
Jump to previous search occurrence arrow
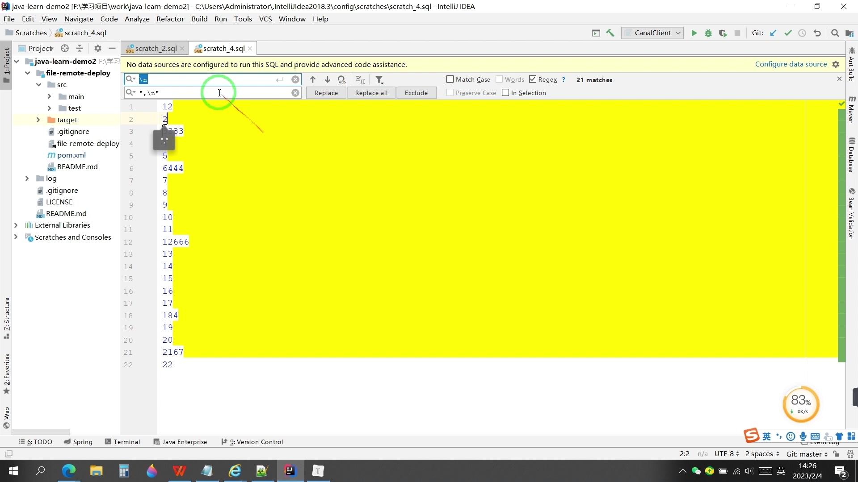tap(313, 79)
